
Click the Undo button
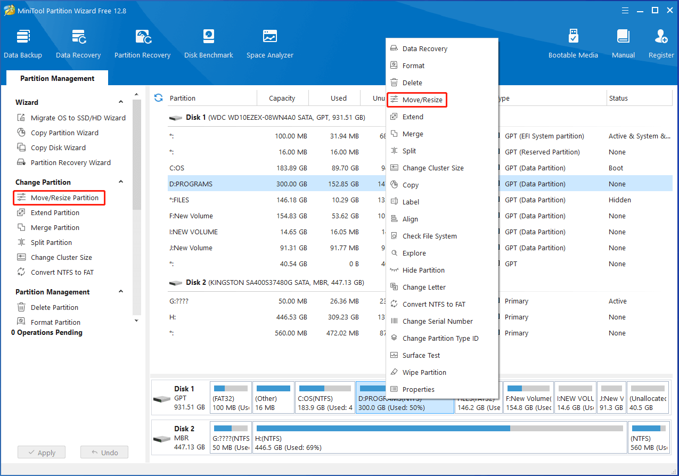(x=104, y=453)
